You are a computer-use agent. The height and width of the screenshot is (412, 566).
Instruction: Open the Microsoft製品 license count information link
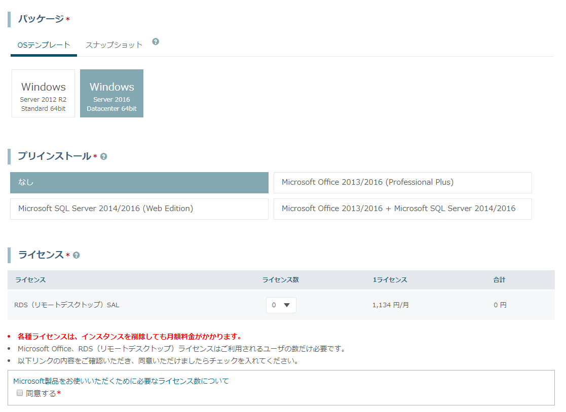click(x=121, y=381)
